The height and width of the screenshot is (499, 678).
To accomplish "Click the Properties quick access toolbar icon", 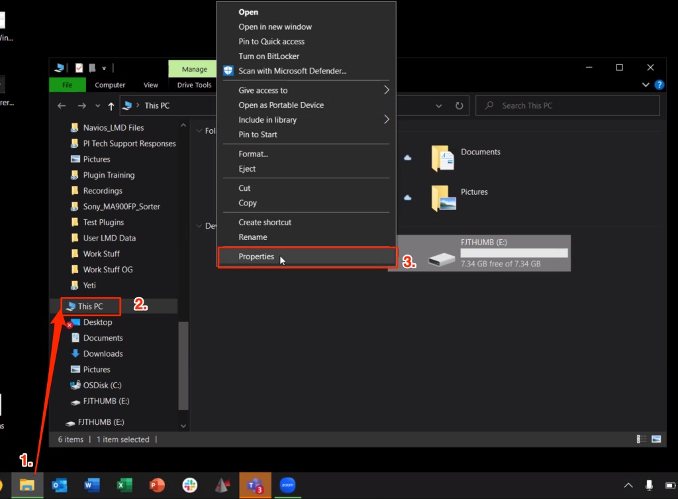I will [x=79, y=68].
